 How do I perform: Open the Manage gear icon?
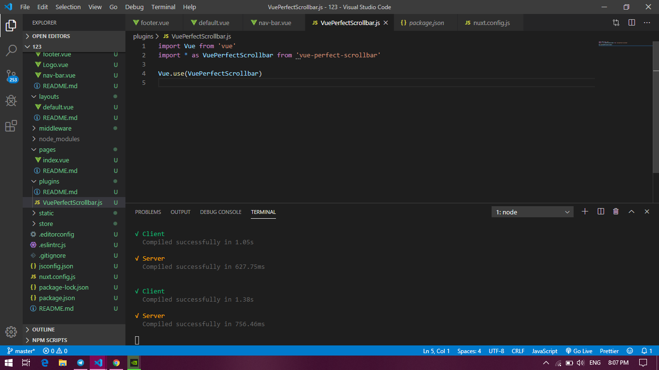click(x=11, y=332)
